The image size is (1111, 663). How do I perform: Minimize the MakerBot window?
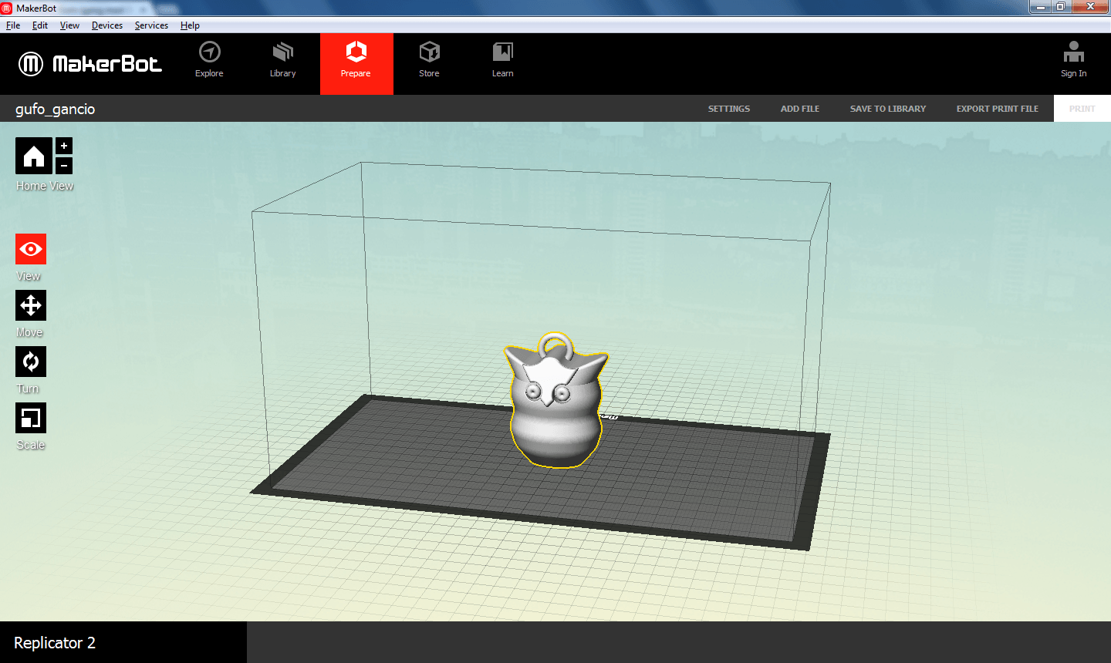tap(1042, 7)
